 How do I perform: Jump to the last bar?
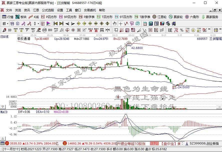(61, 24)
